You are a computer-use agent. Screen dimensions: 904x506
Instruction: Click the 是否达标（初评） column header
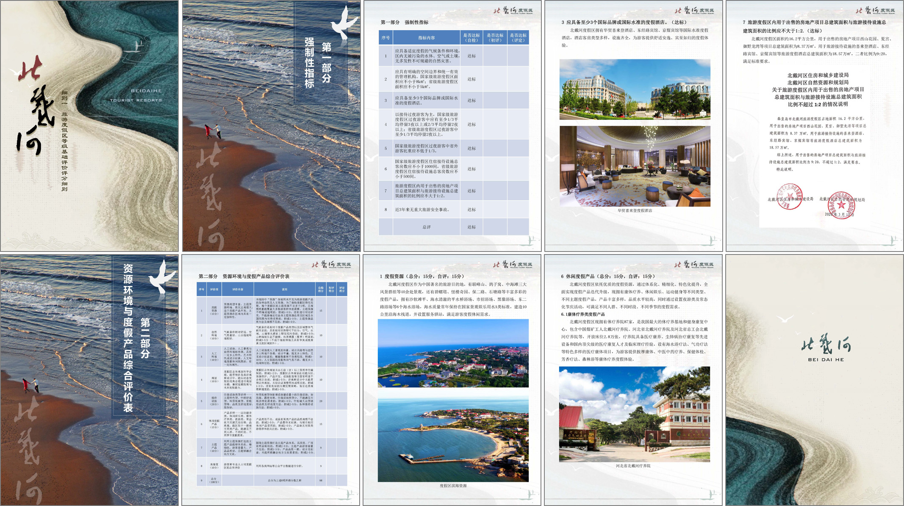(495, 38)
